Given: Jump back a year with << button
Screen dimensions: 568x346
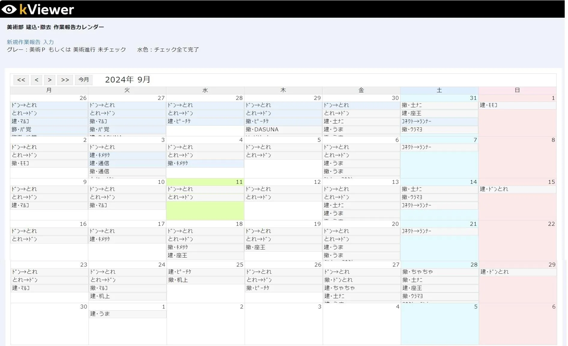Looking at the screenshot, I should click(21, 80).
